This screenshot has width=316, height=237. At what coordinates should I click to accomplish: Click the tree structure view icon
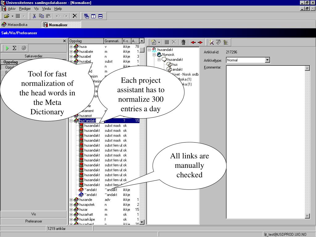pos(226,42)
